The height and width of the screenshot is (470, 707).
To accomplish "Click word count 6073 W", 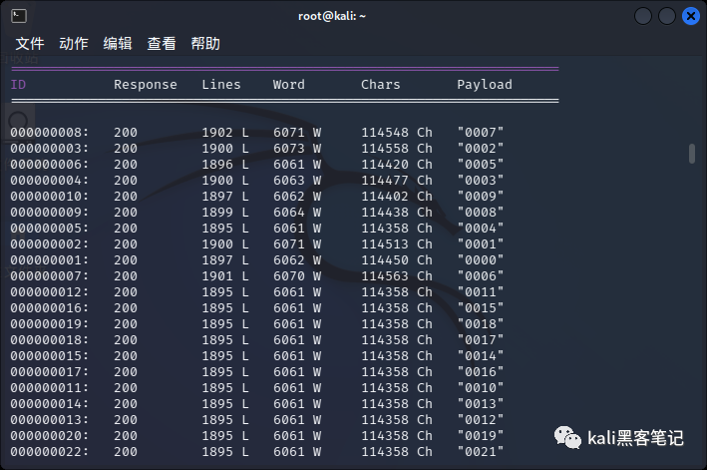I will tap(297, 148).
